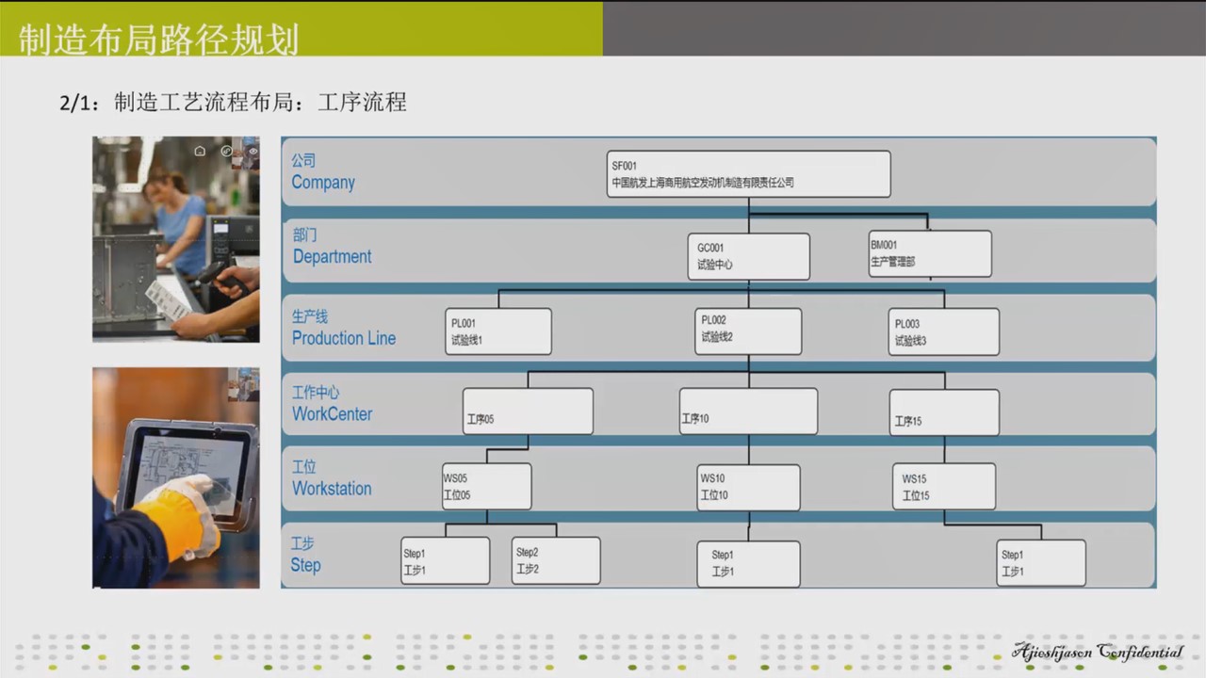Screen dimensions: 1206x678
Task: Click the PL001 试验线1 production line
Action: click(498, 331)
